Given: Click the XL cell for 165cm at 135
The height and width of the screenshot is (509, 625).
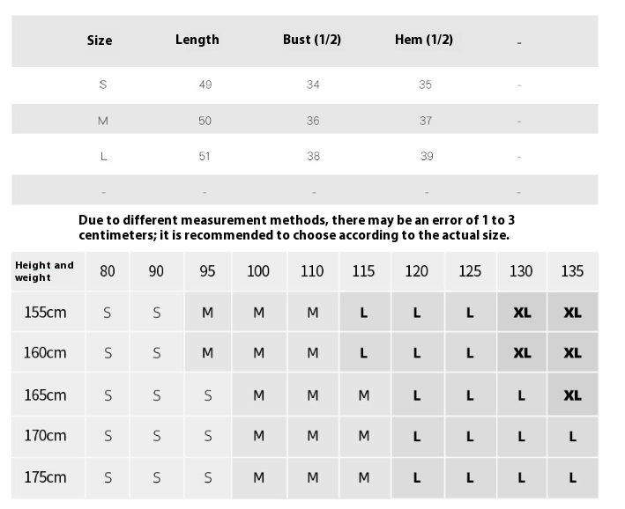Looking at the screenshot, I should (x=572, y=395).
